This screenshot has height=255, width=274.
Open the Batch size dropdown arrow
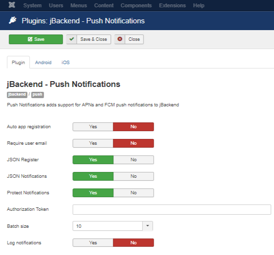click(x=147, y=226)
